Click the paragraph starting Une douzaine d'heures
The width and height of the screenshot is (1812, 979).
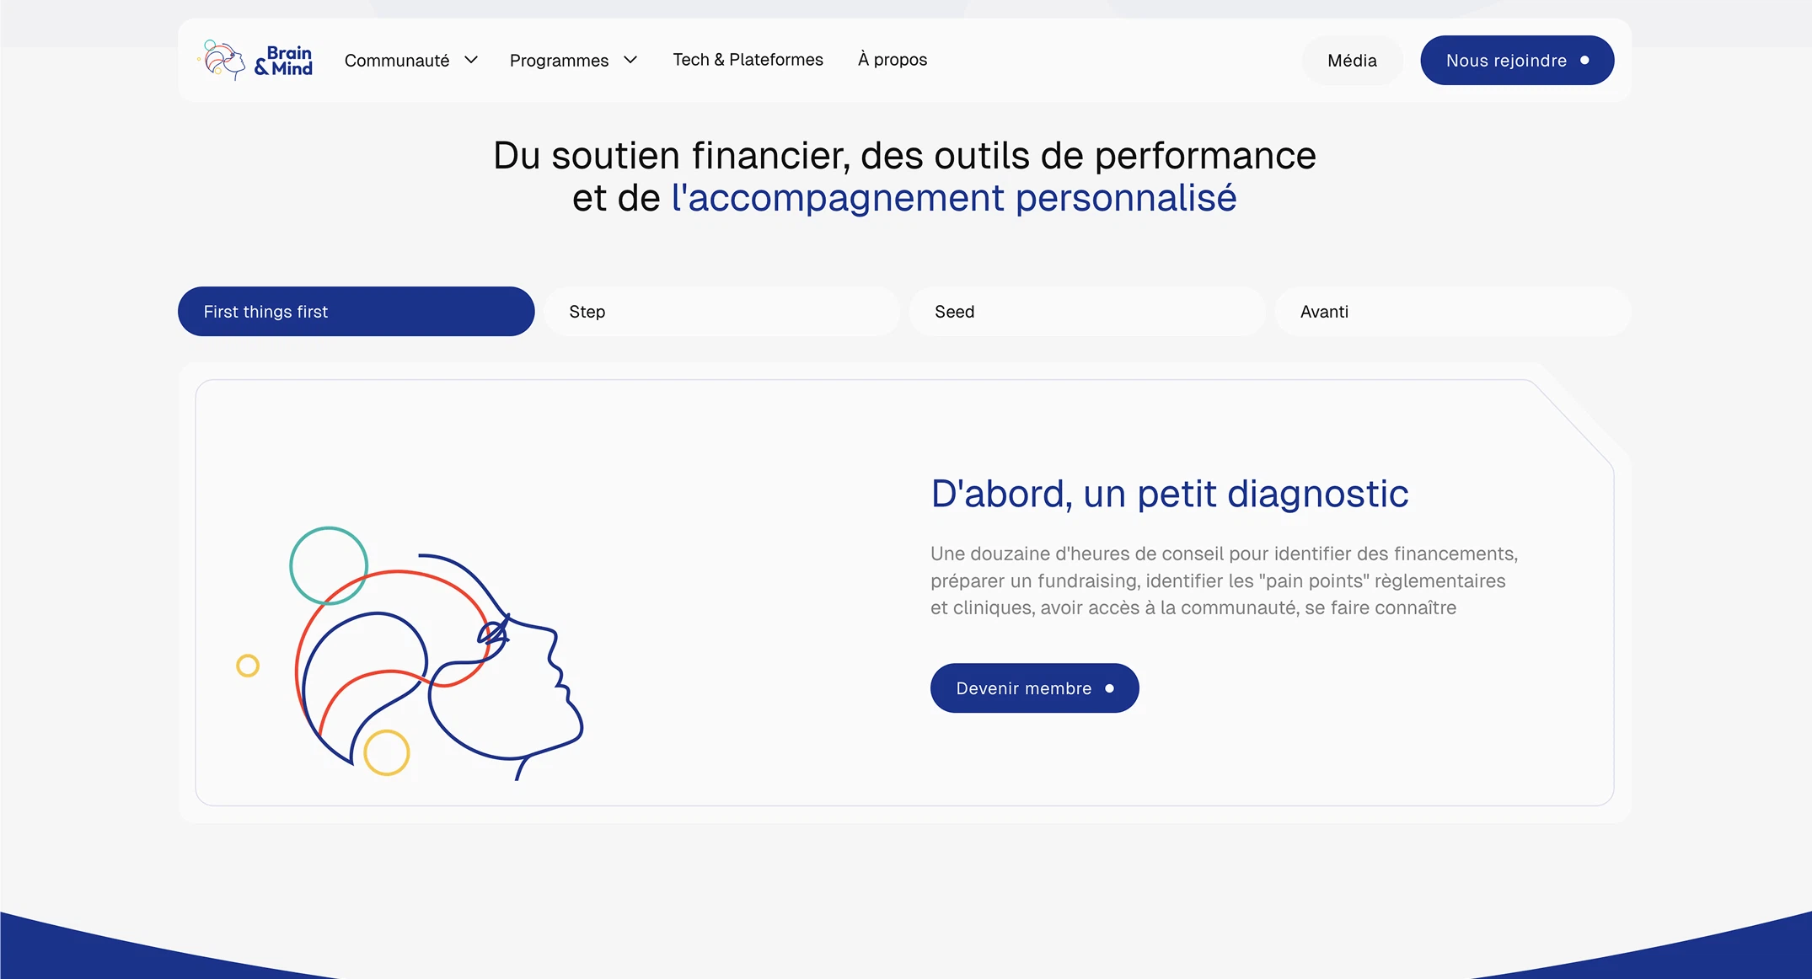(1224, 580)
